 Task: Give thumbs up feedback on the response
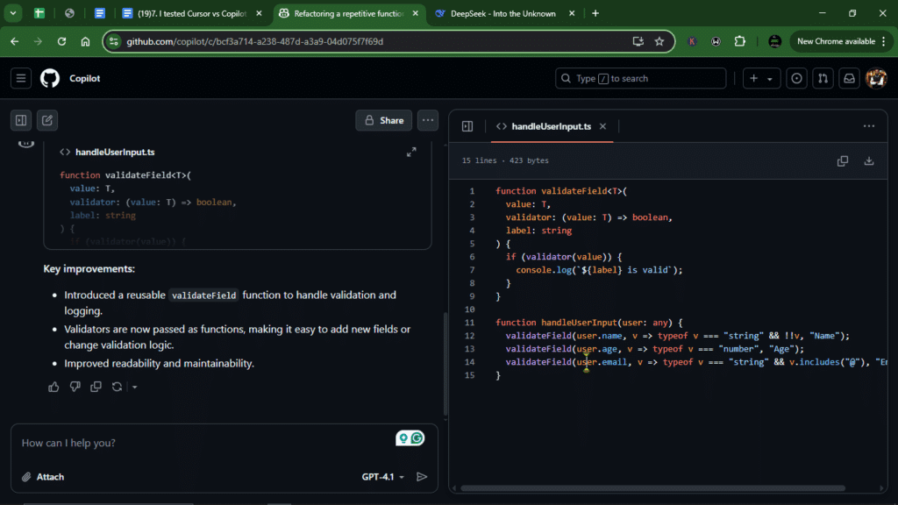point(53,386)
